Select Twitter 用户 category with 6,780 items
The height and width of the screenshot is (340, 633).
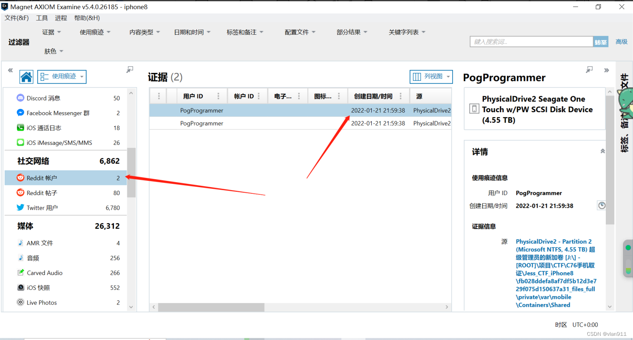(x=66, y=207)
